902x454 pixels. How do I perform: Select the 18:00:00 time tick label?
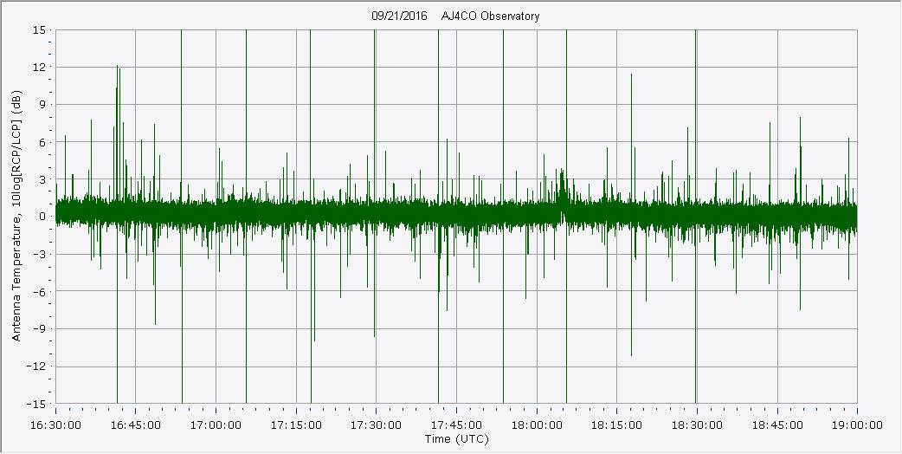point(537,425)
